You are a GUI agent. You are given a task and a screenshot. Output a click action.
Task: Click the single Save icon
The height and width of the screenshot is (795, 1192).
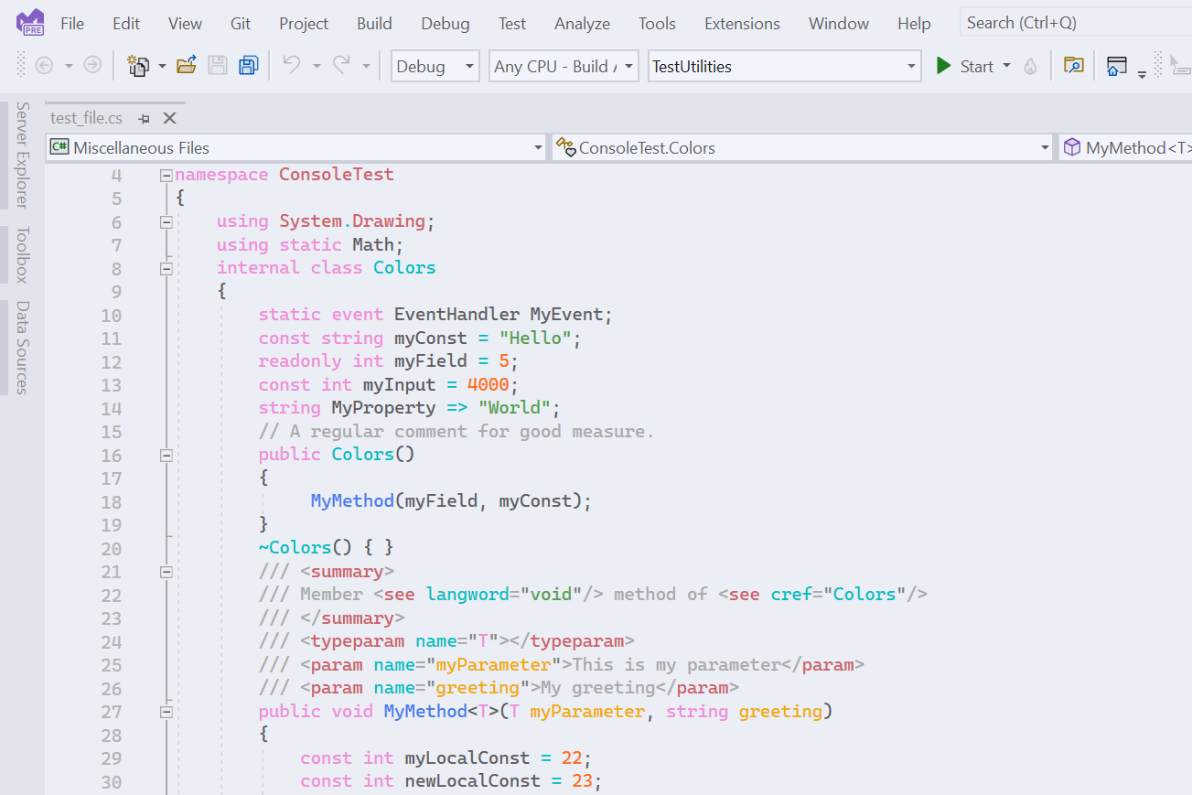[218, 65]
